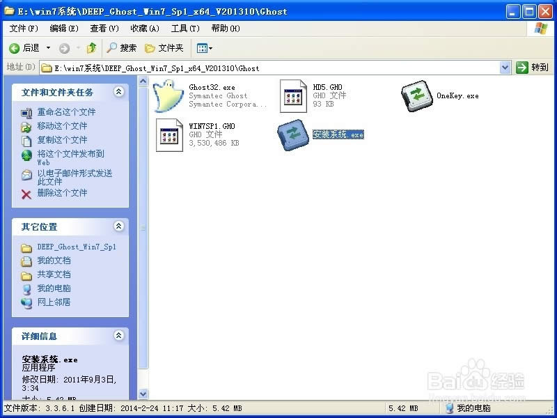Click inside the address bar path field
Screen dimensions: 557x418
pos(278,67)
